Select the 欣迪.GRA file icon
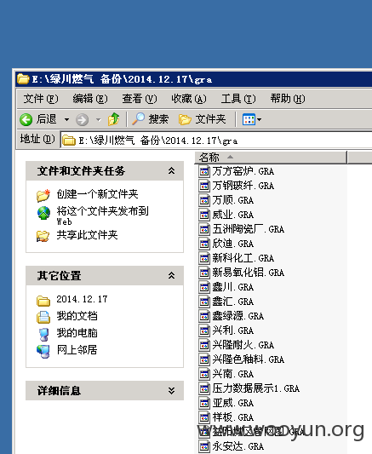The image size is (372, 454). pyautogui.click(x=204, y=244)
